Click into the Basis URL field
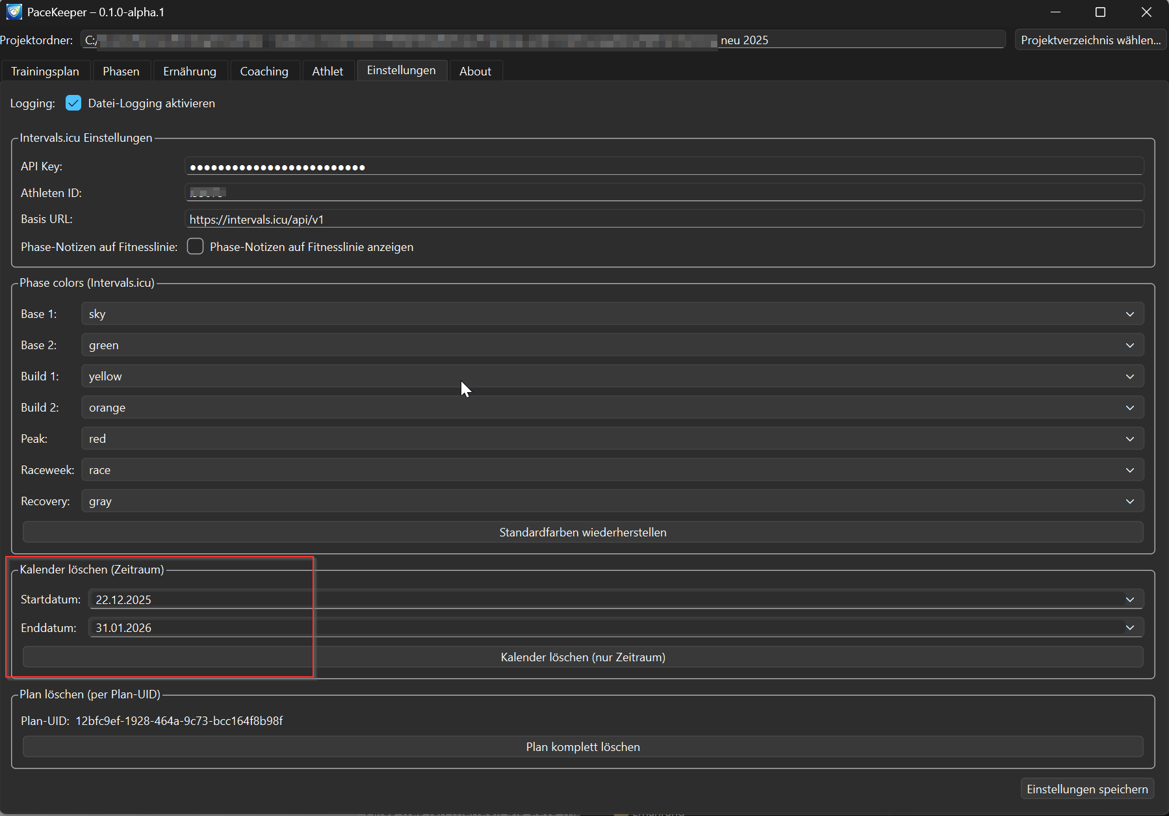 (x=663, y=220)
